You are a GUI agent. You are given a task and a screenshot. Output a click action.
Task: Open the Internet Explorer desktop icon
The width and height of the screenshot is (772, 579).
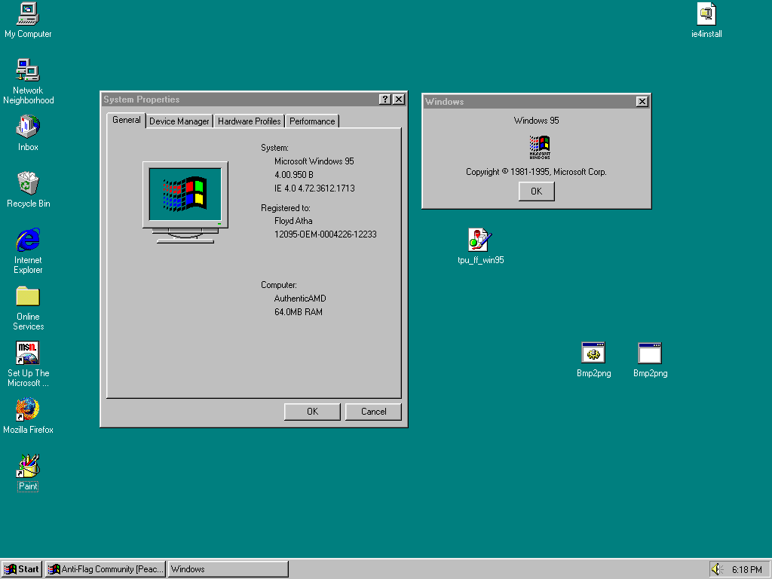coord(28,240)
